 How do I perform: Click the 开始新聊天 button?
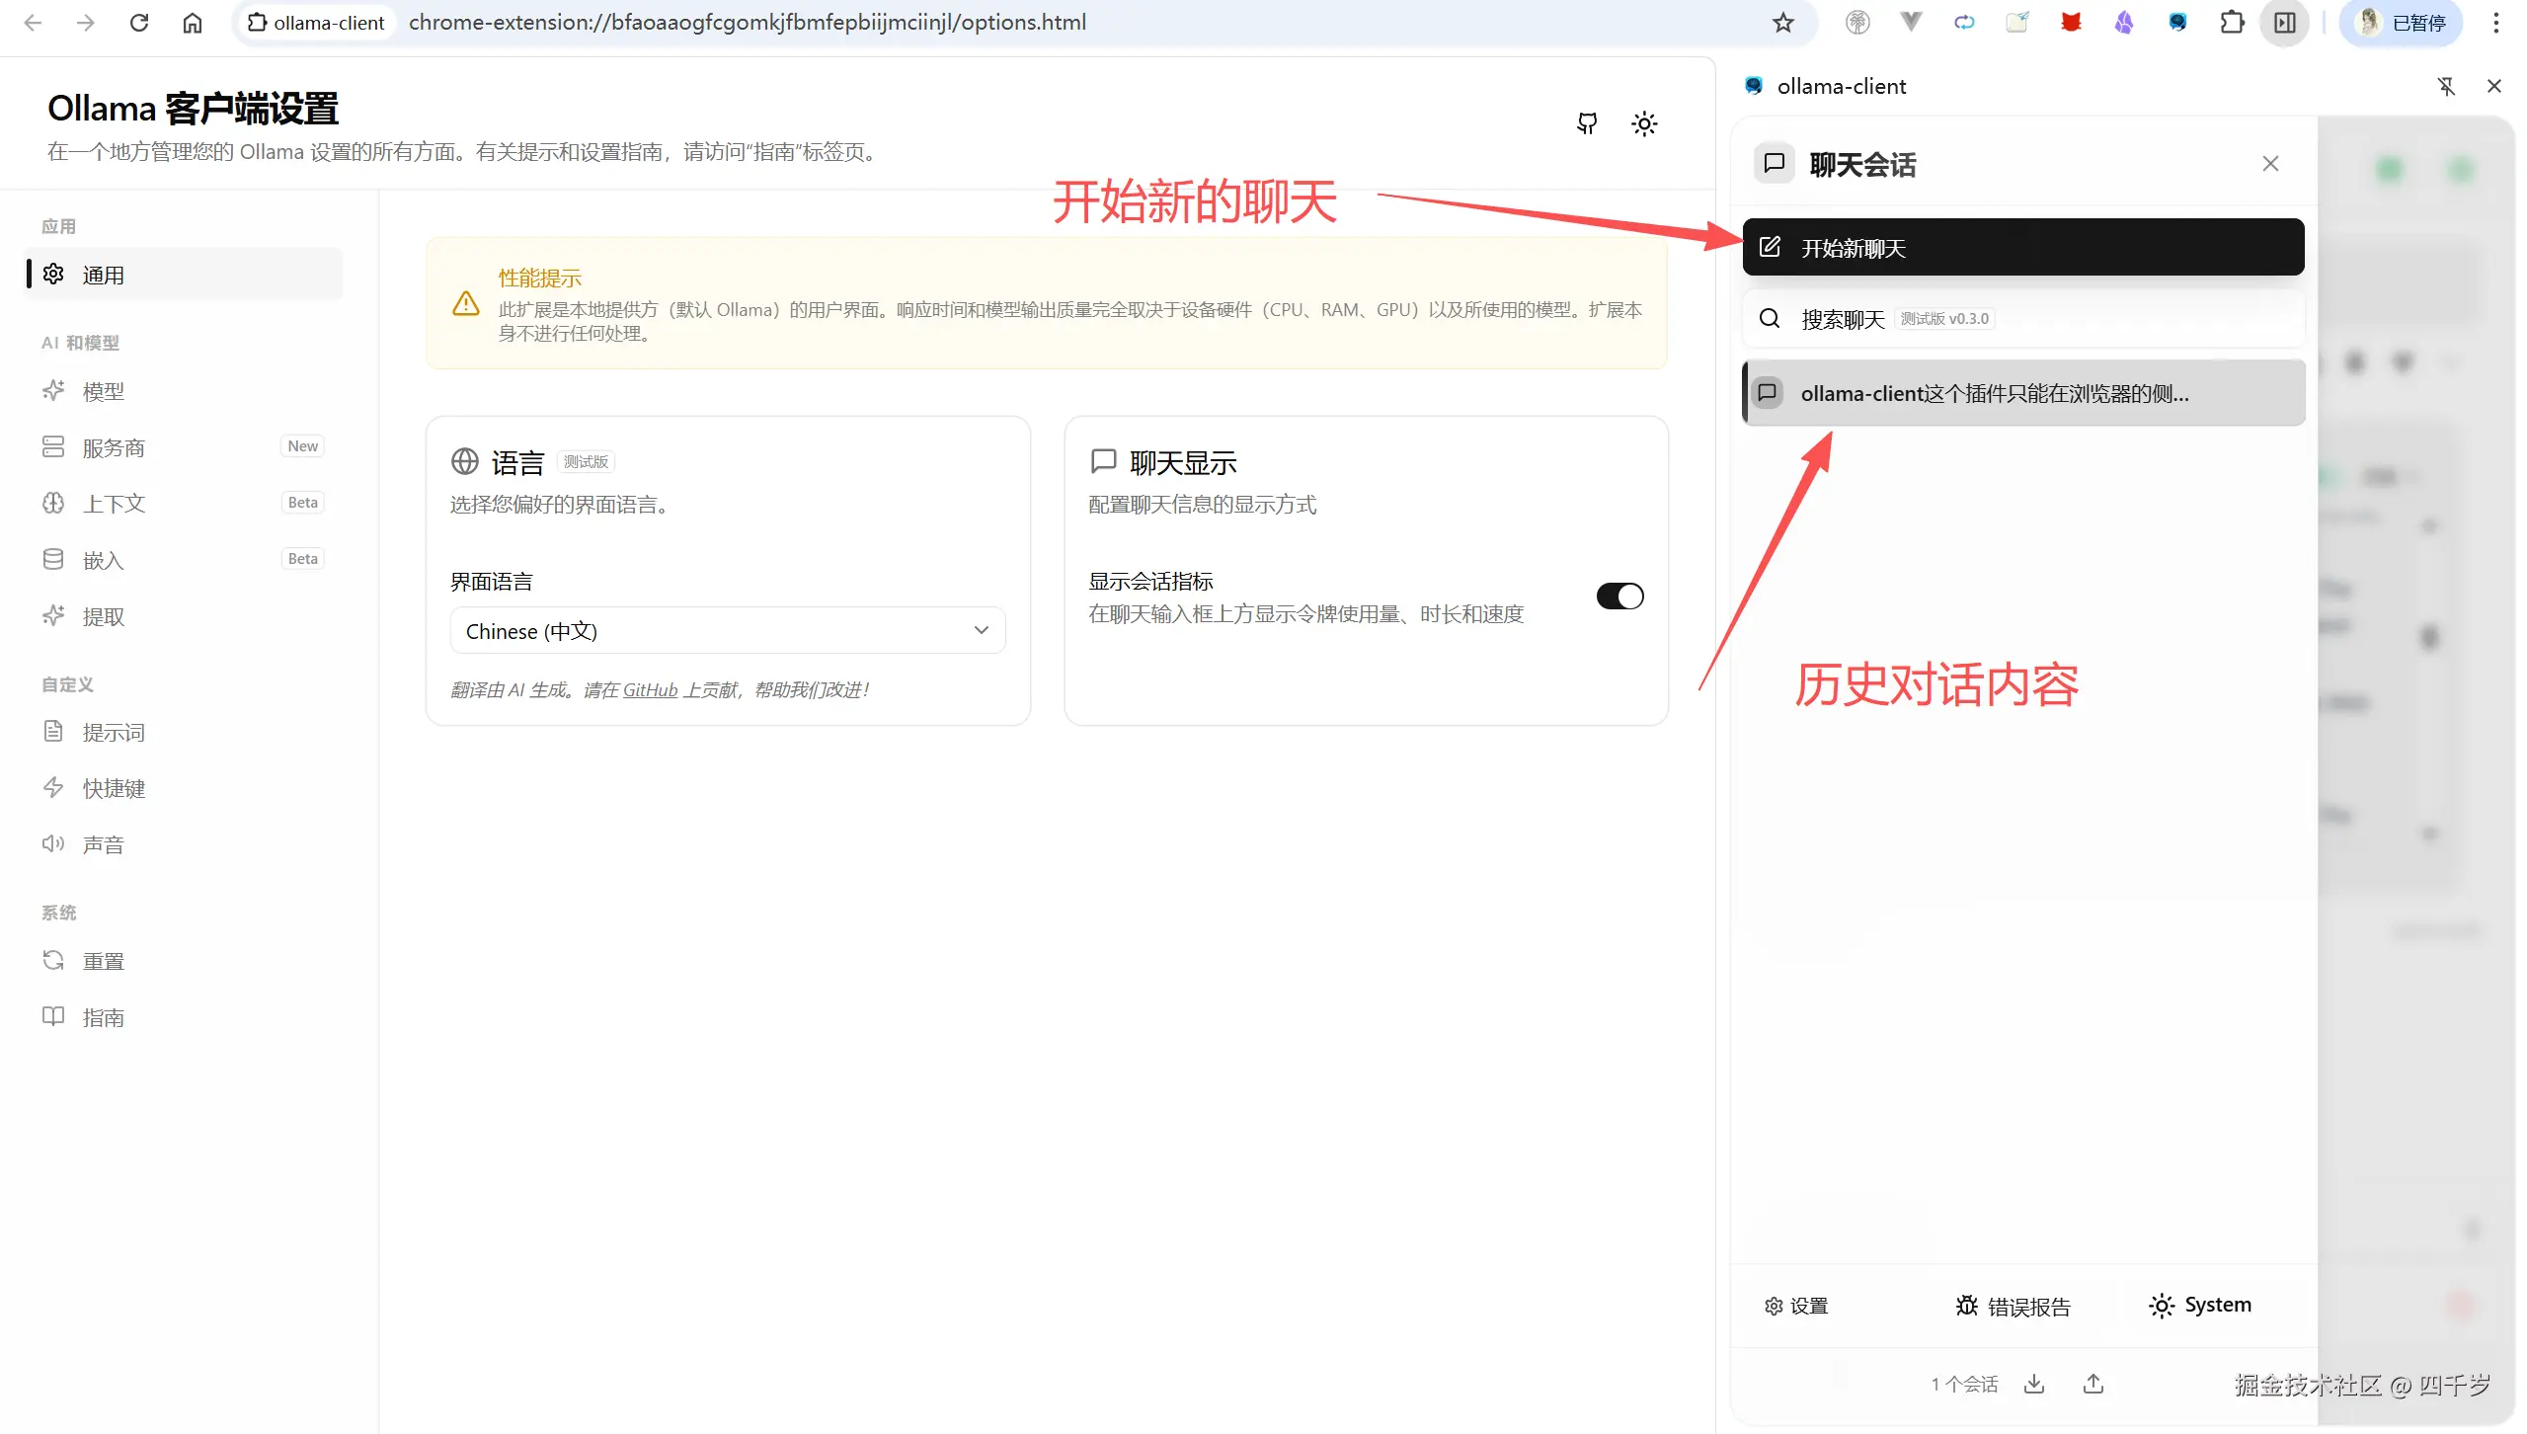click(2022, 248)
